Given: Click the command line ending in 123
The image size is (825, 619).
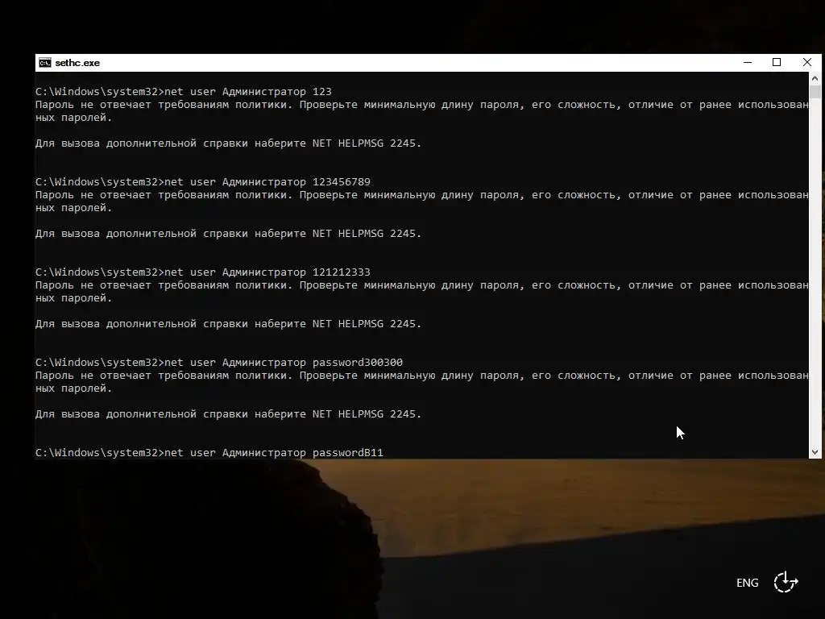Looking at the screenshot, I should pos(184,92).
